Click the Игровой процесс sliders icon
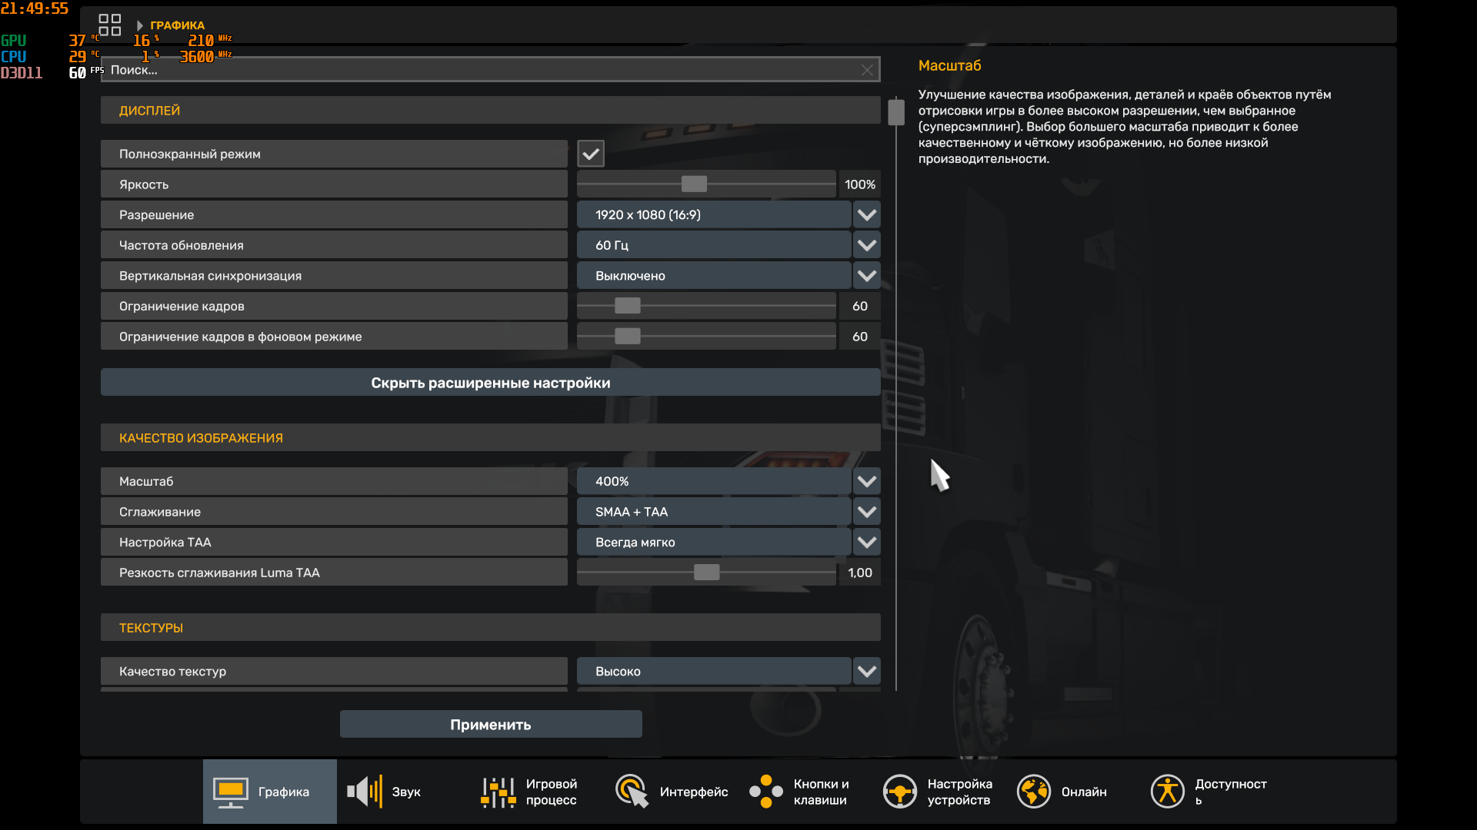 tap(498, 792)
